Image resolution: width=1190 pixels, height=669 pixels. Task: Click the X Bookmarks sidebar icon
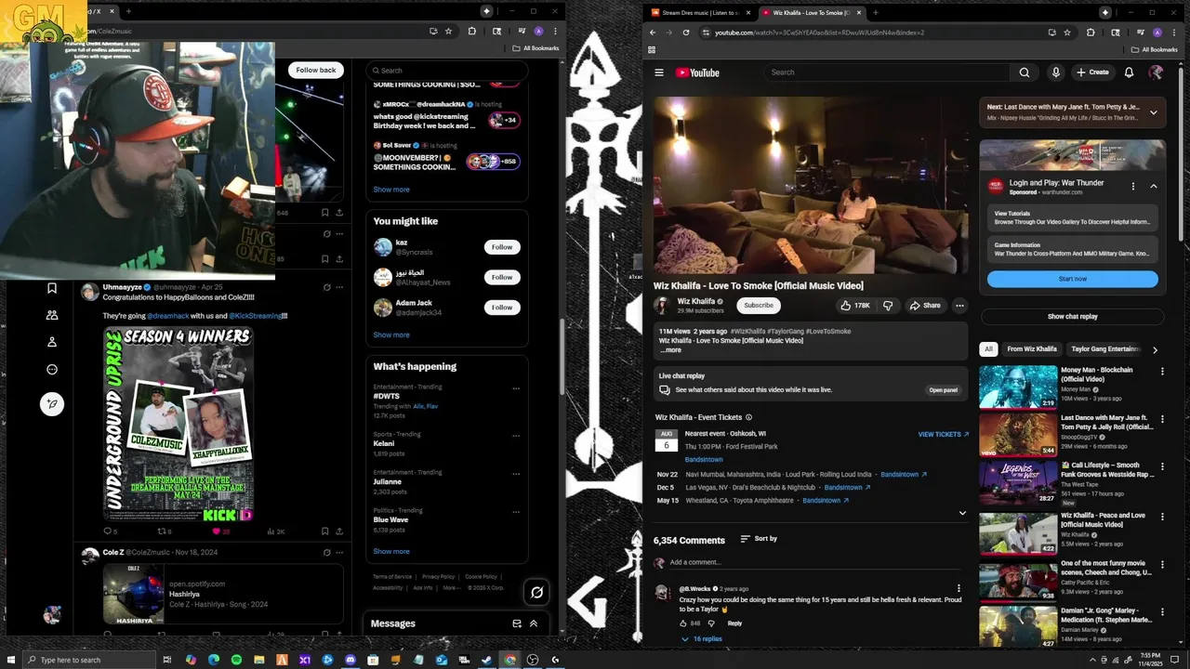pyautogui.click(x=52, y=288)
